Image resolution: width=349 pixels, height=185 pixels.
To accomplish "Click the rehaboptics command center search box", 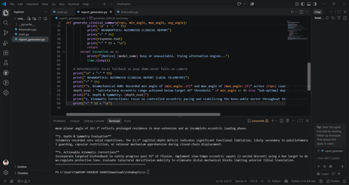I will point(175,4).
